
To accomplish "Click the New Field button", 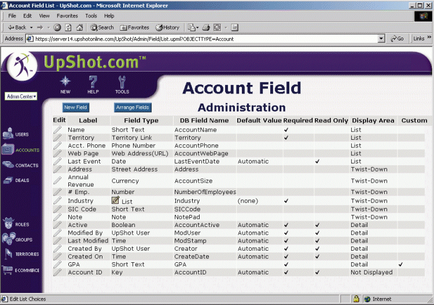I will (76, 107).
